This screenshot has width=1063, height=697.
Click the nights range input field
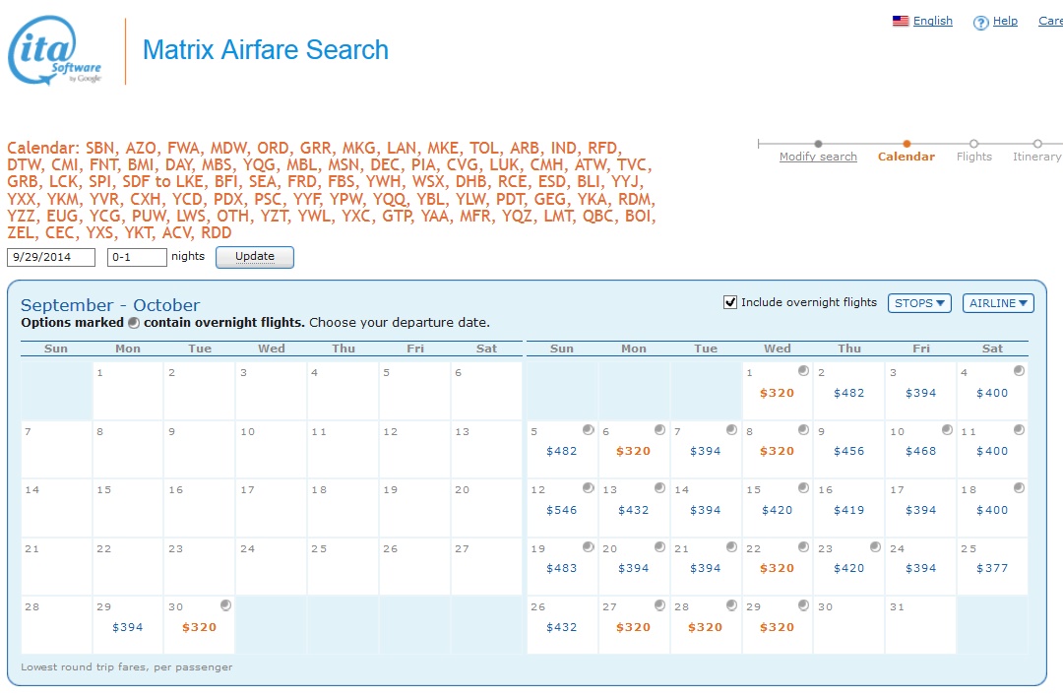(x=137, y=257)
